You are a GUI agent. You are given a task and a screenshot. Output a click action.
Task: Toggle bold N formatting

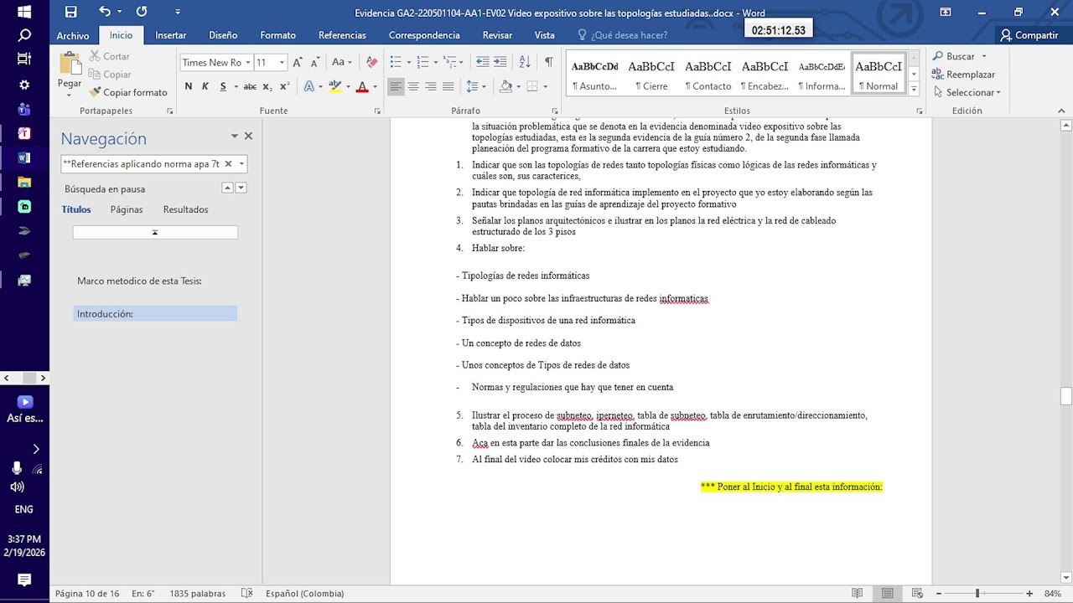pos(188,86)
